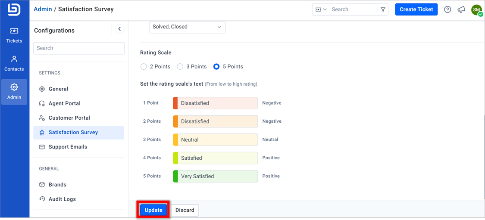Viewport: 485px width, 220px height.
Task: Click the help question mark icon
Action: 447,9
